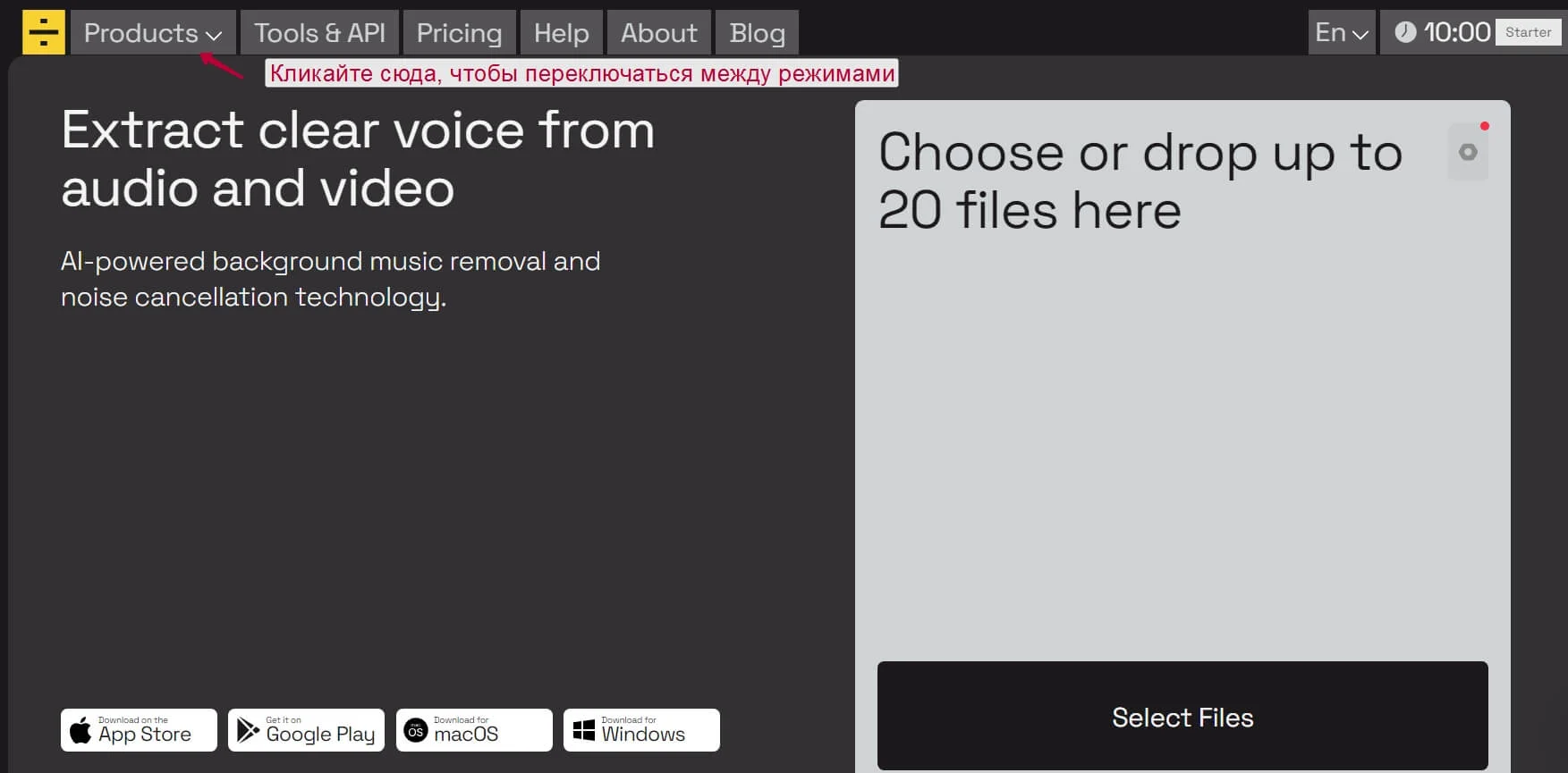Open the App Store download badge
This screenshot has height=773, width=1568.
(139, 730)
